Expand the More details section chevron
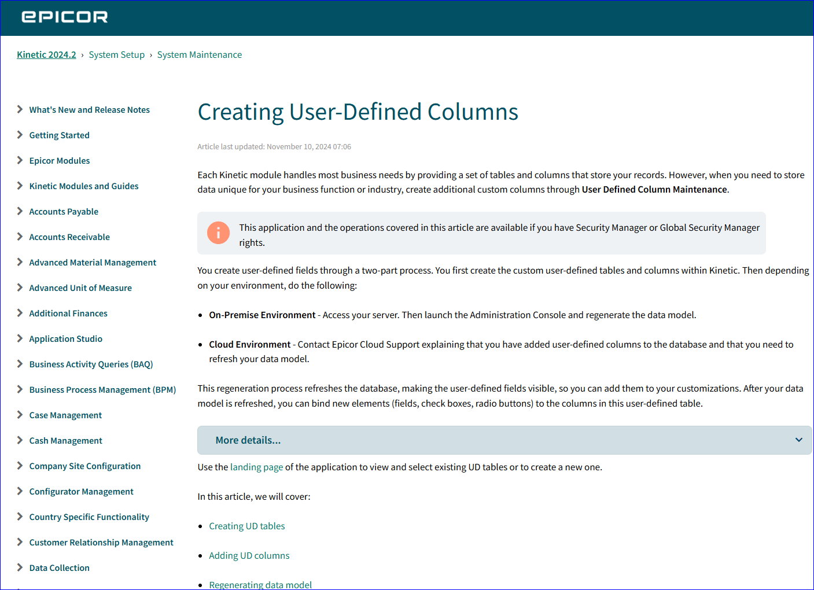 click(x=798, y=440)
